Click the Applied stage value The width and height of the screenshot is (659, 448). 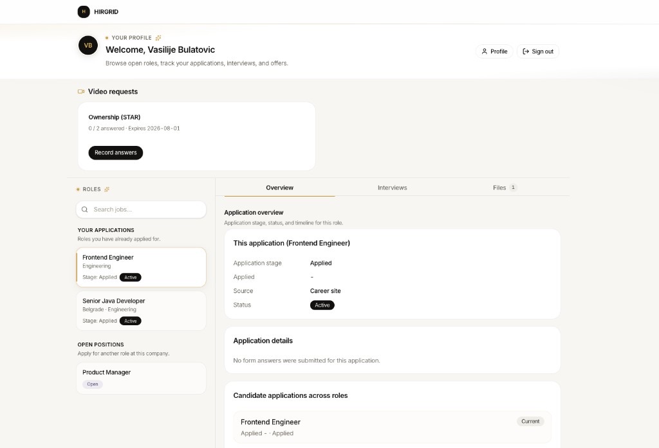[320, 264]
